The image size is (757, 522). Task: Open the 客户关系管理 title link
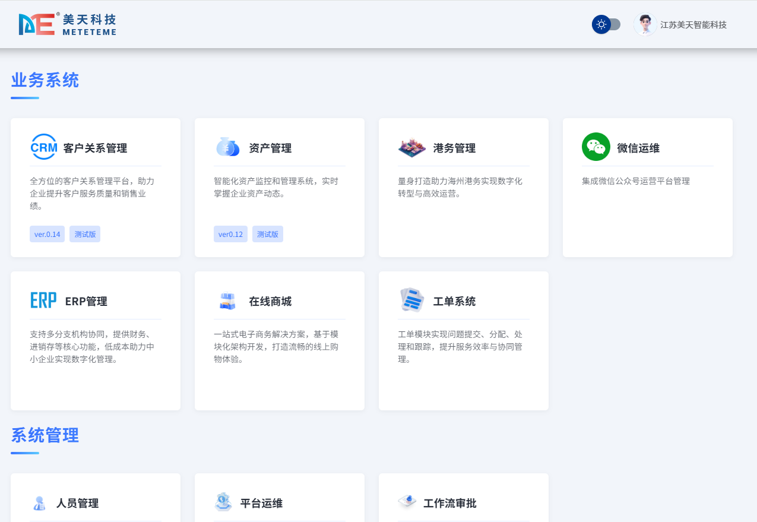click(x=95, y=148)
